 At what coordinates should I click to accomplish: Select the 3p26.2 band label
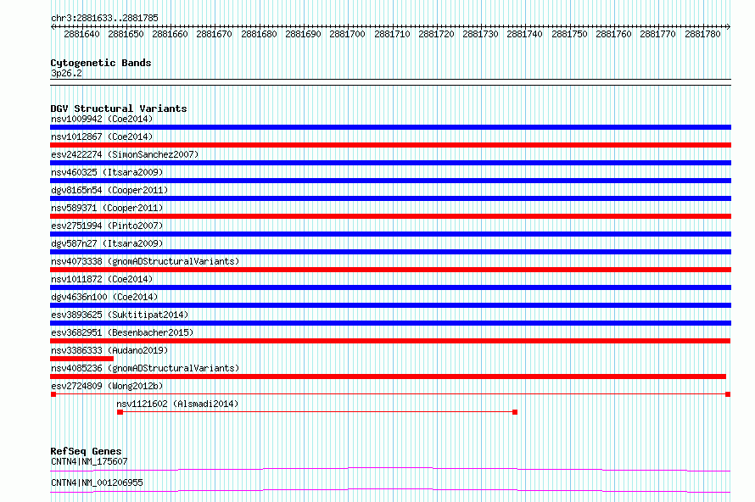coord(66,73)
